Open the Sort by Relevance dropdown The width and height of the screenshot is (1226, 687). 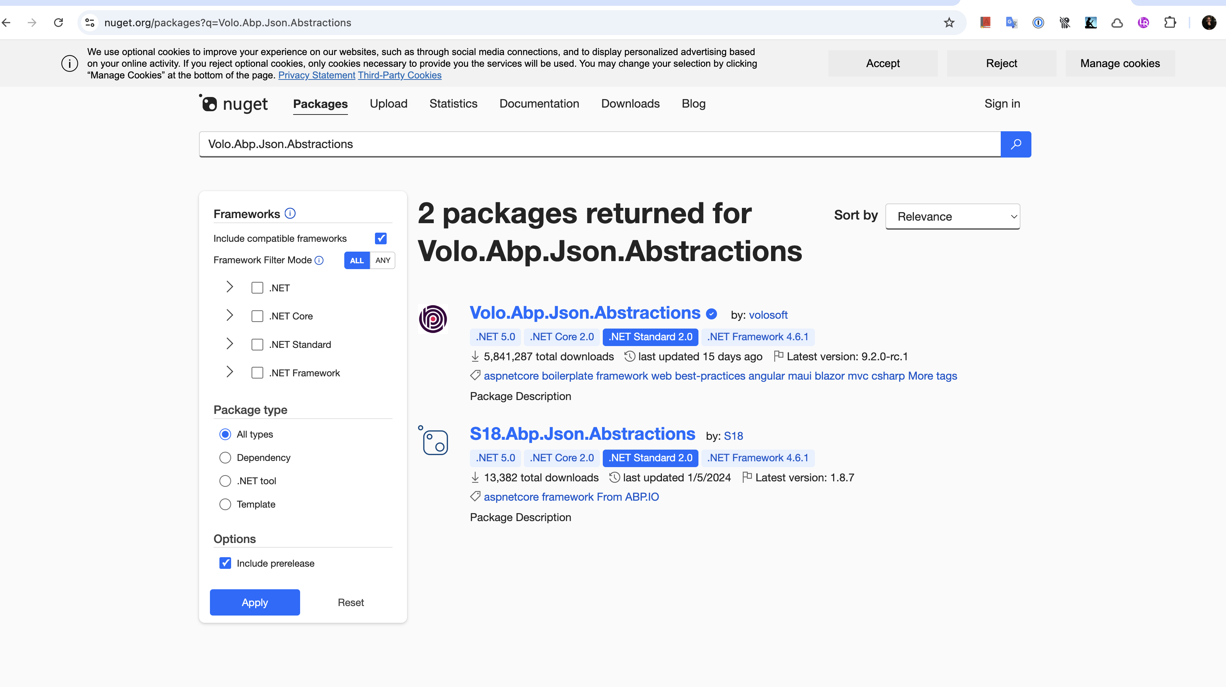tap(952, 216)
